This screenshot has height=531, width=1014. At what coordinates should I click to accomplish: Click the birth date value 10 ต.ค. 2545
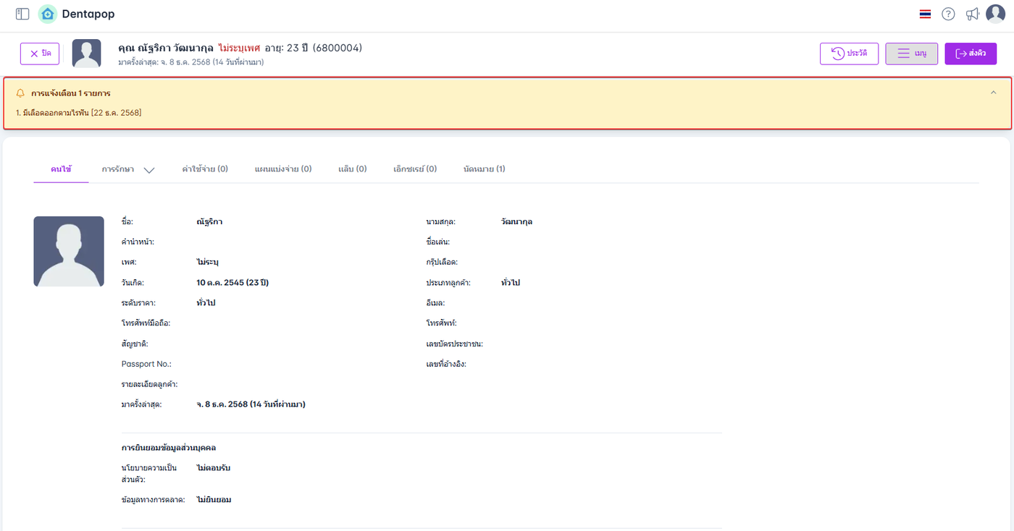232,282
